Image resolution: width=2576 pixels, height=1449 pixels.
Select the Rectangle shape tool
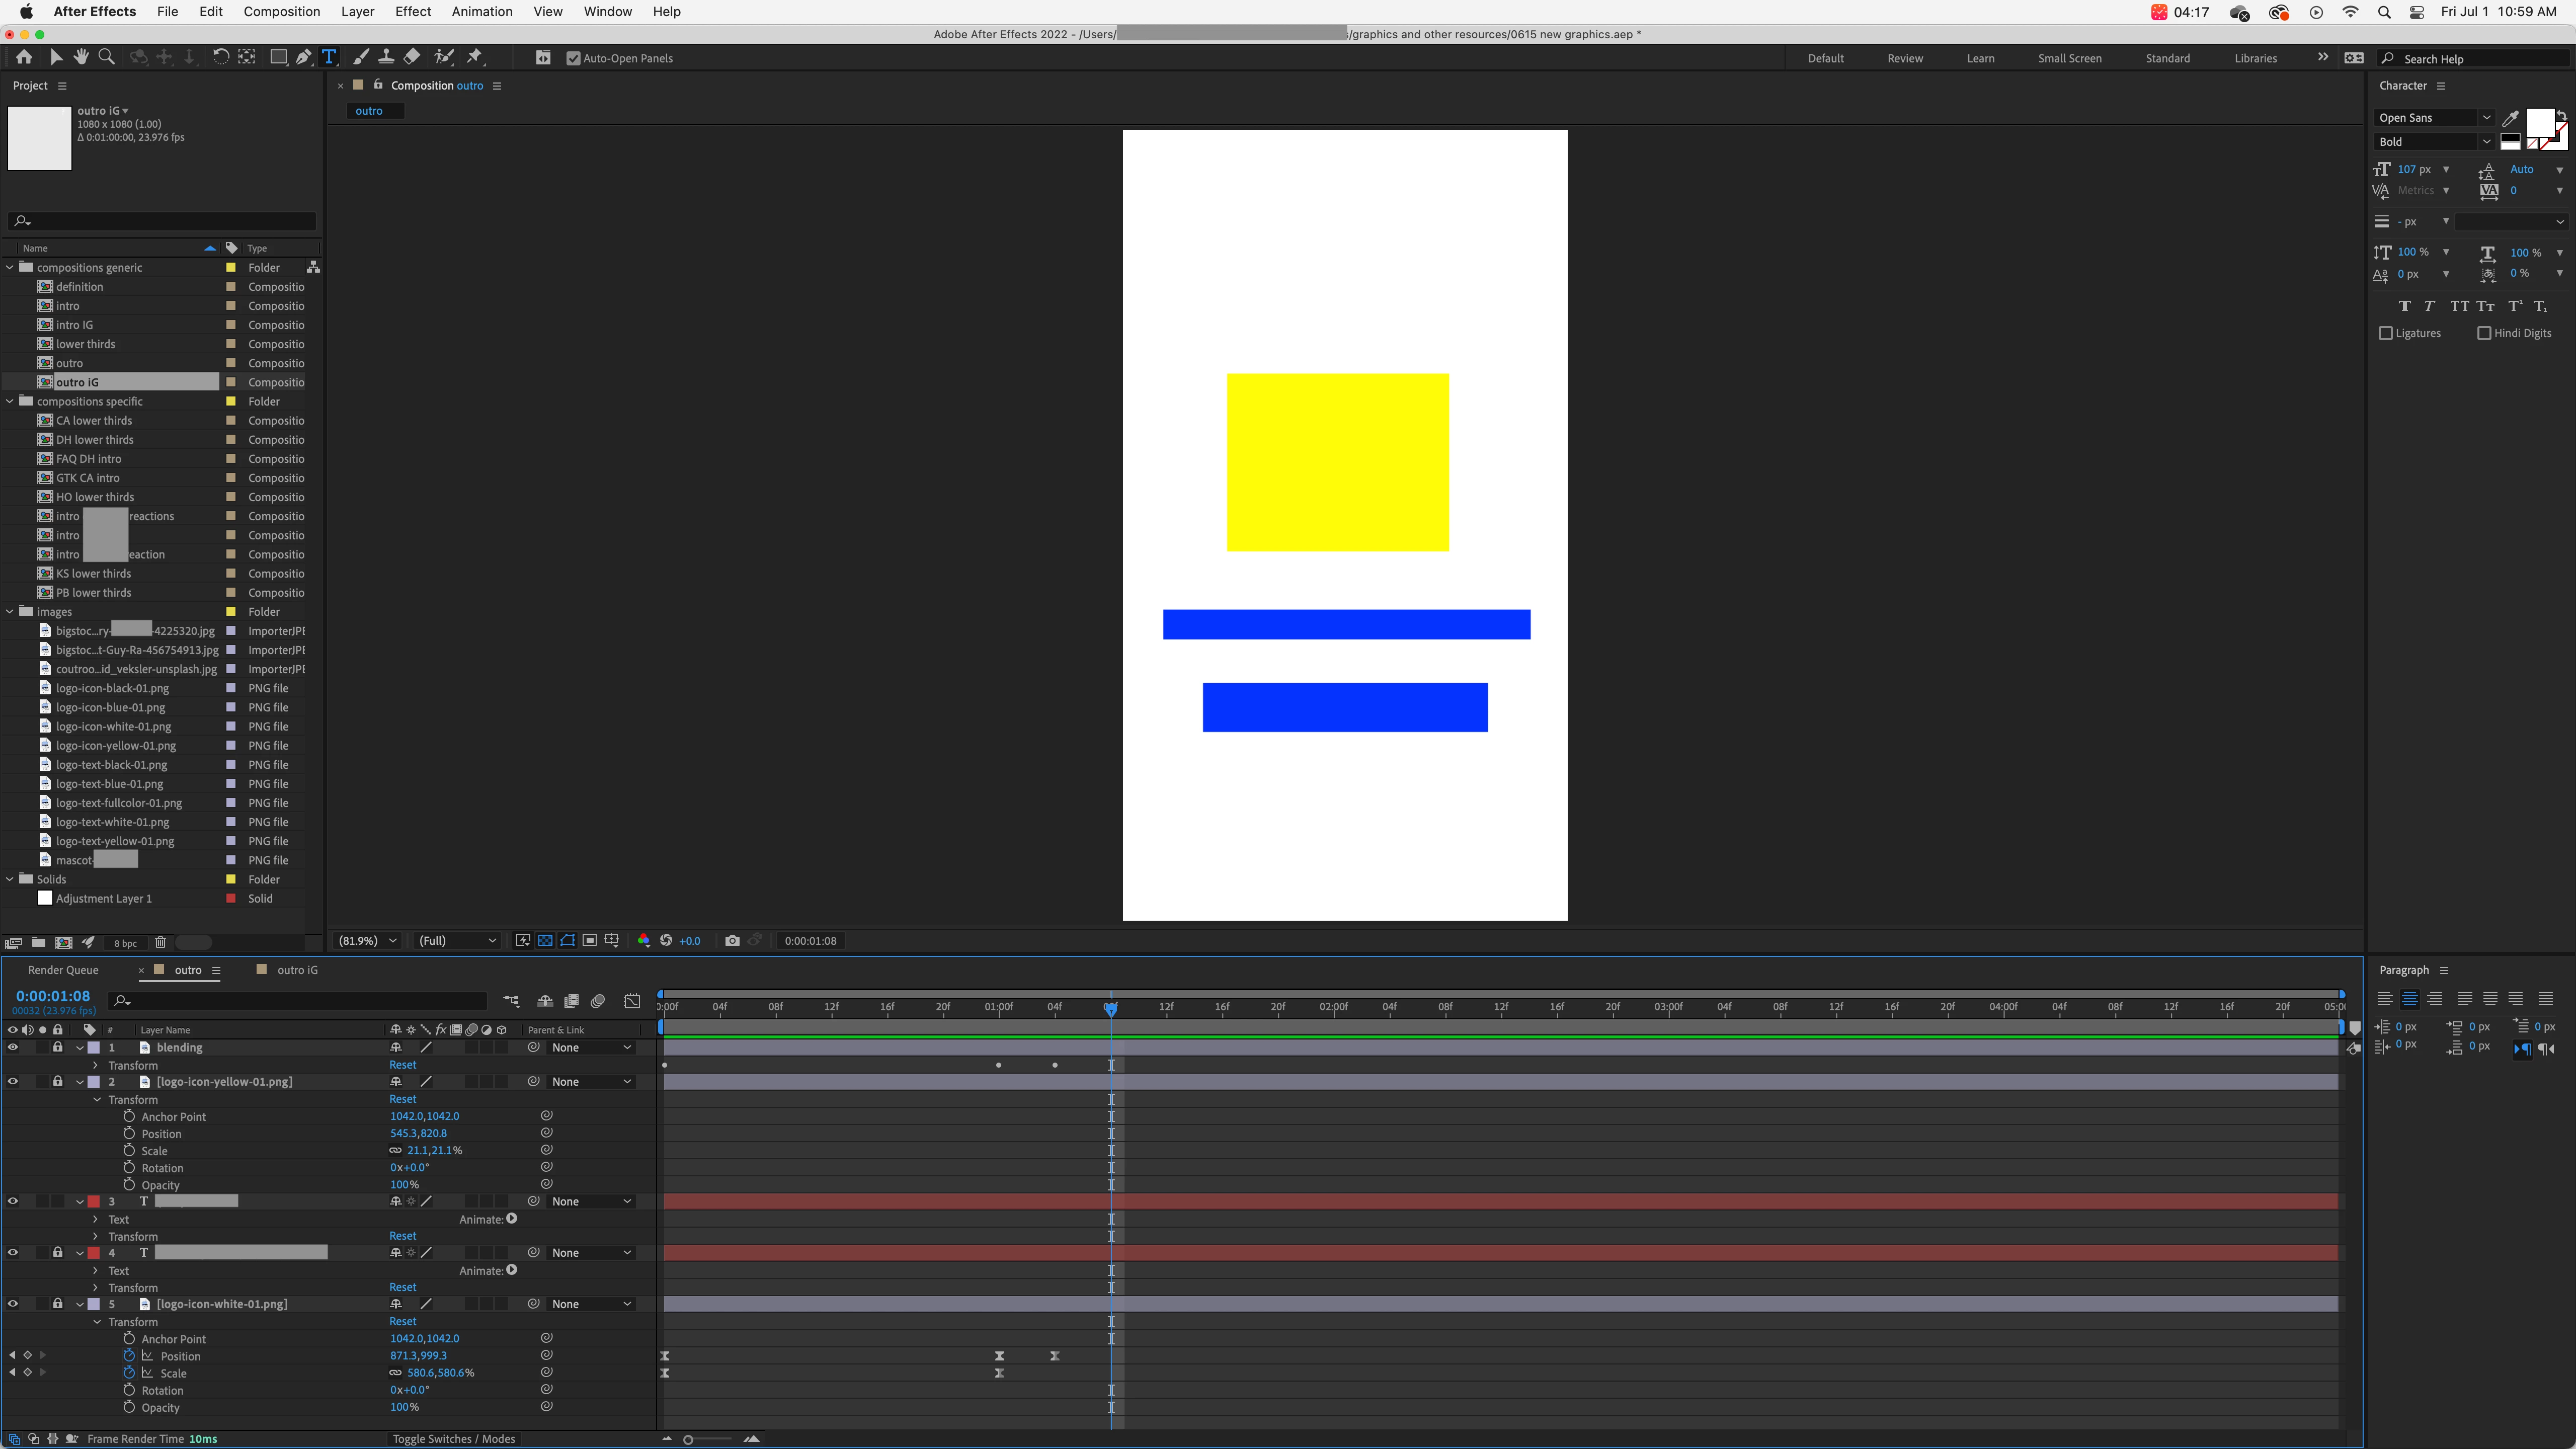coord(278,57)
